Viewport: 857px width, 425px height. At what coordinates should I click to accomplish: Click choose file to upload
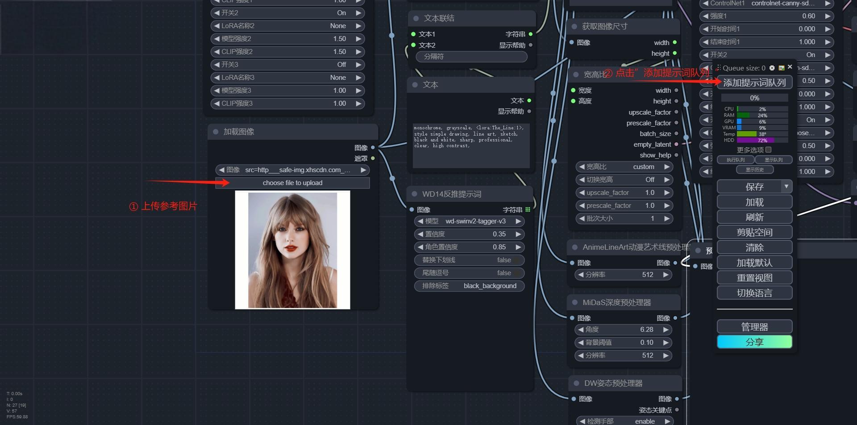click(292, 183)
